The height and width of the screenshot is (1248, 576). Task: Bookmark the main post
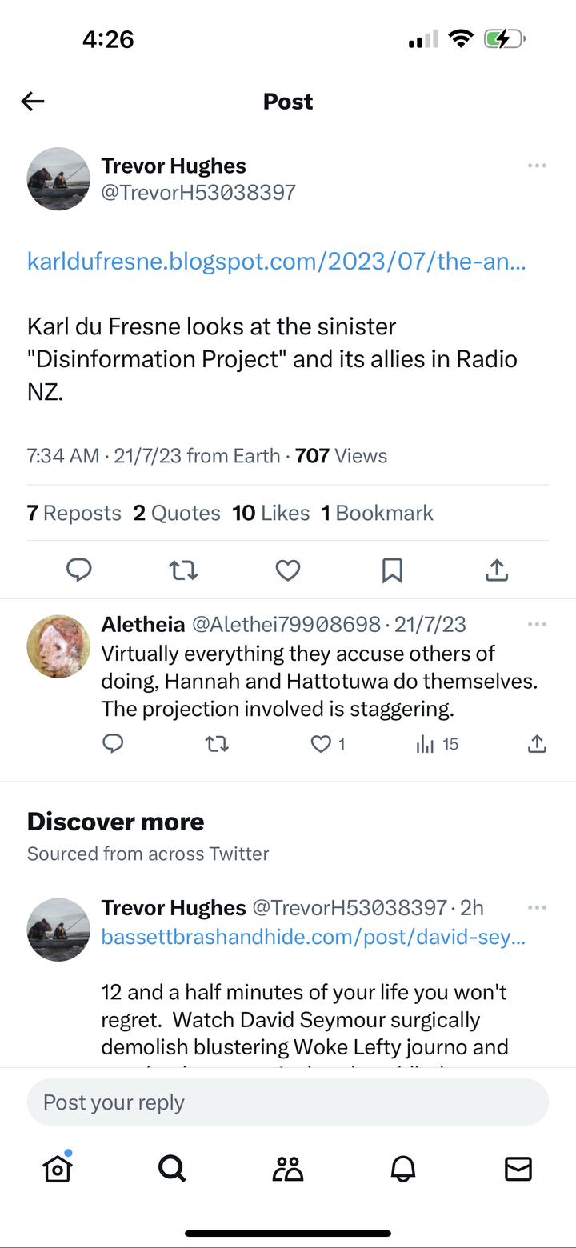[392, 570]
